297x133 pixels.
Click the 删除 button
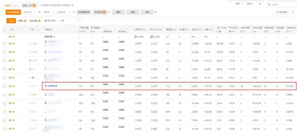pos(118,12)
